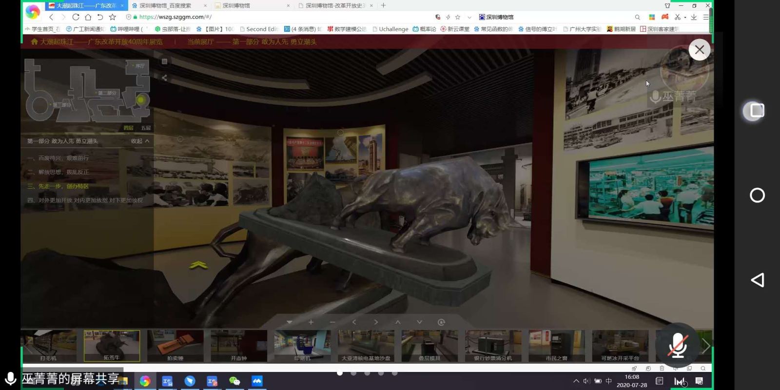Viewport: 780px width, 390px height.
Task: Click the list icon above share
Action: [x=164, y=61]
